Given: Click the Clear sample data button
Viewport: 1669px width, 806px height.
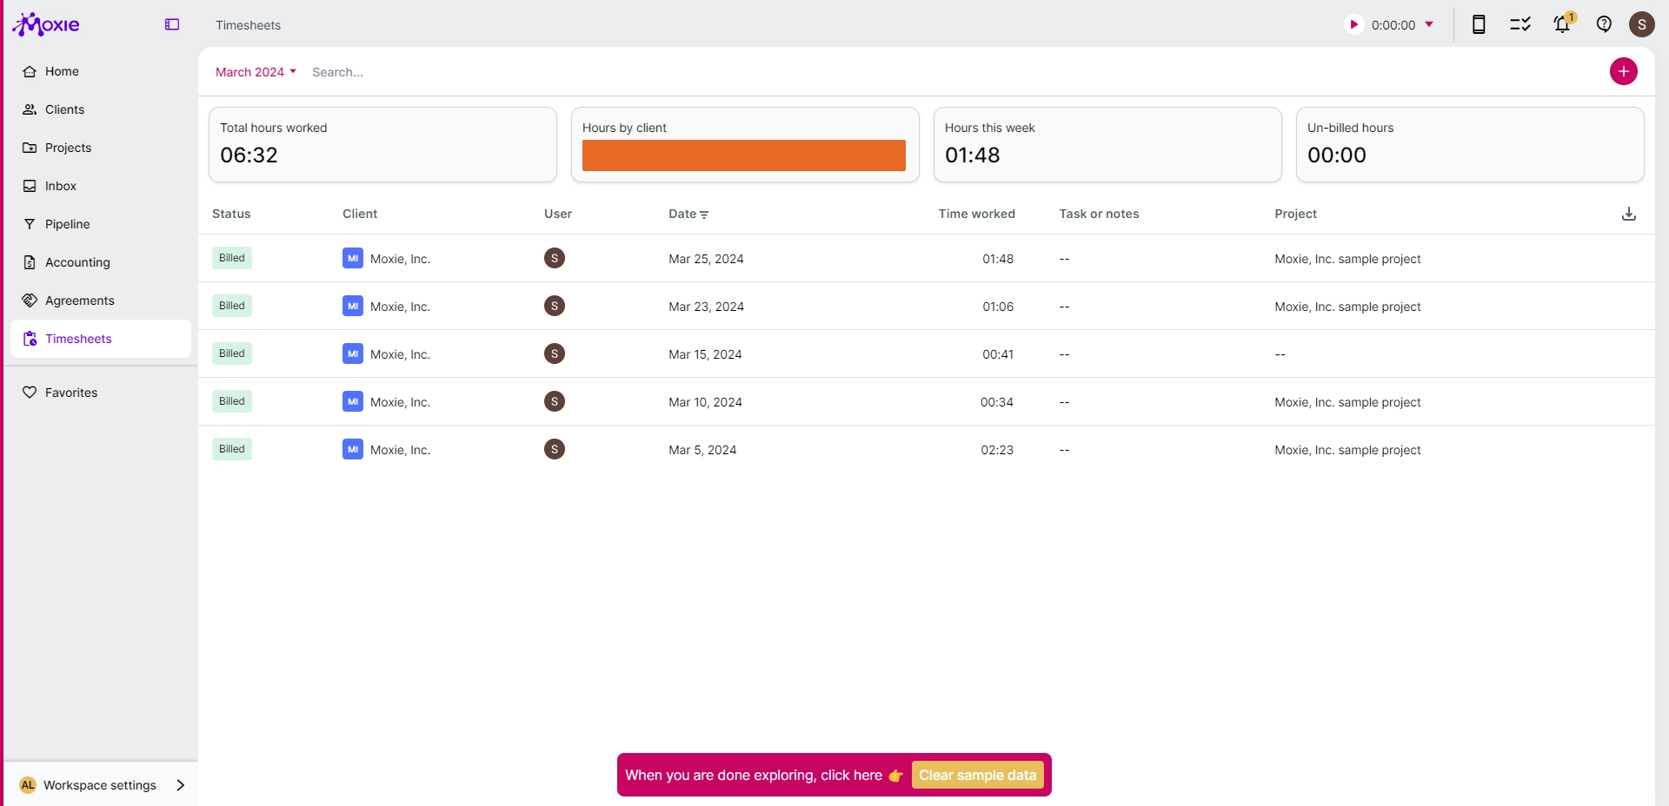Looking at the screenshot, I should pos(977,775).
